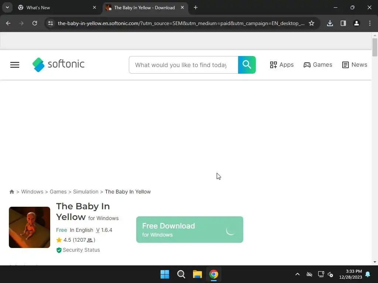Open Simulation breadcrumb link
This screenshot has width=378, height=283.
[x=86, y=192]
